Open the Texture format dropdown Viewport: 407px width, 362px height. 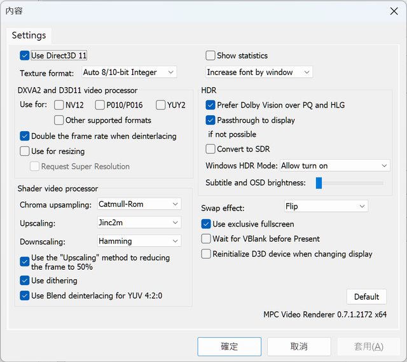(128, 73)
